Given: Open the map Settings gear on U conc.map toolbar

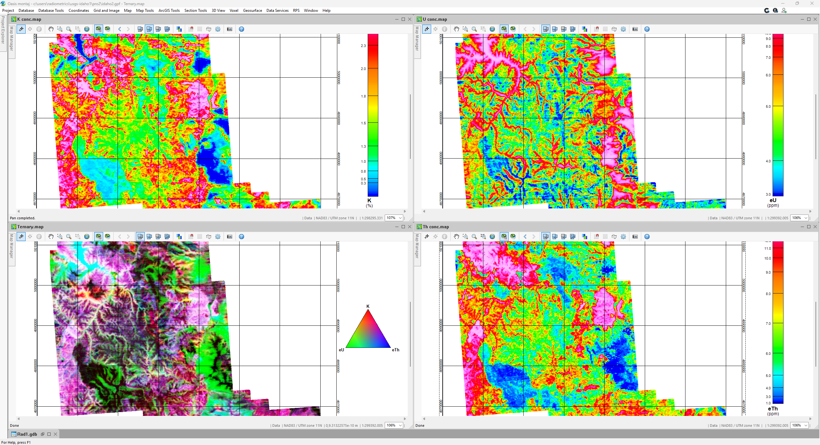Looking at the screenshot, I should coord(623,29).
